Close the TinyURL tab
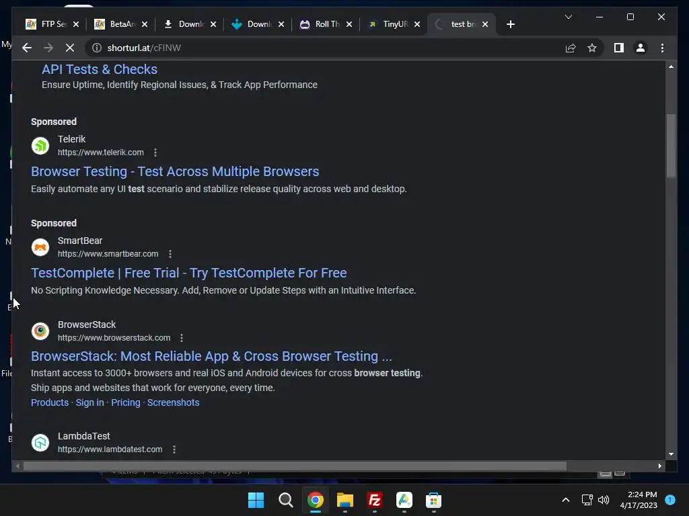Screen dimensions: 689x516 [417, 24]
